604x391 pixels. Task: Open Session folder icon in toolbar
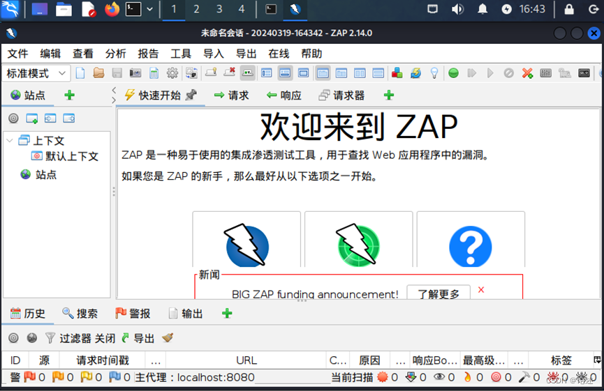(x=98, y=73)
